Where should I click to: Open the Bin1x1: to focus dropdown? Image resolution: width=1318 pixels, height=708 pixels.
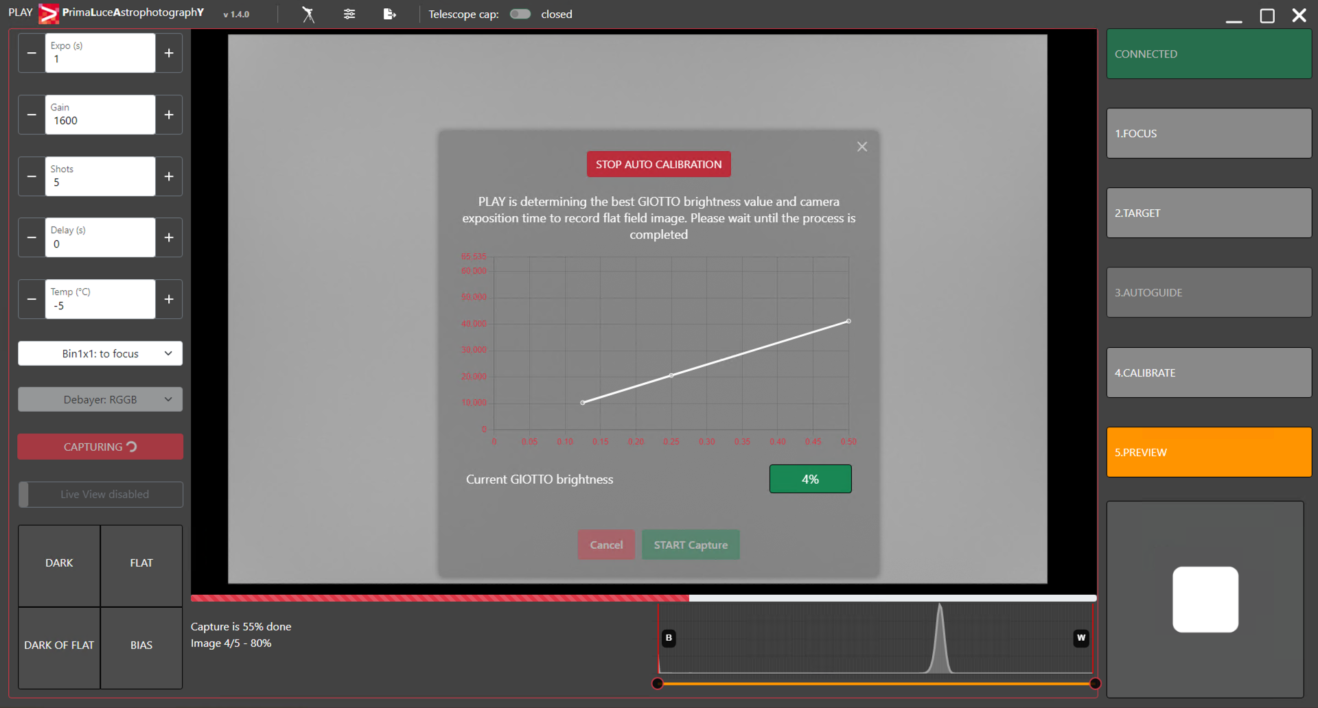pos(100,353)
